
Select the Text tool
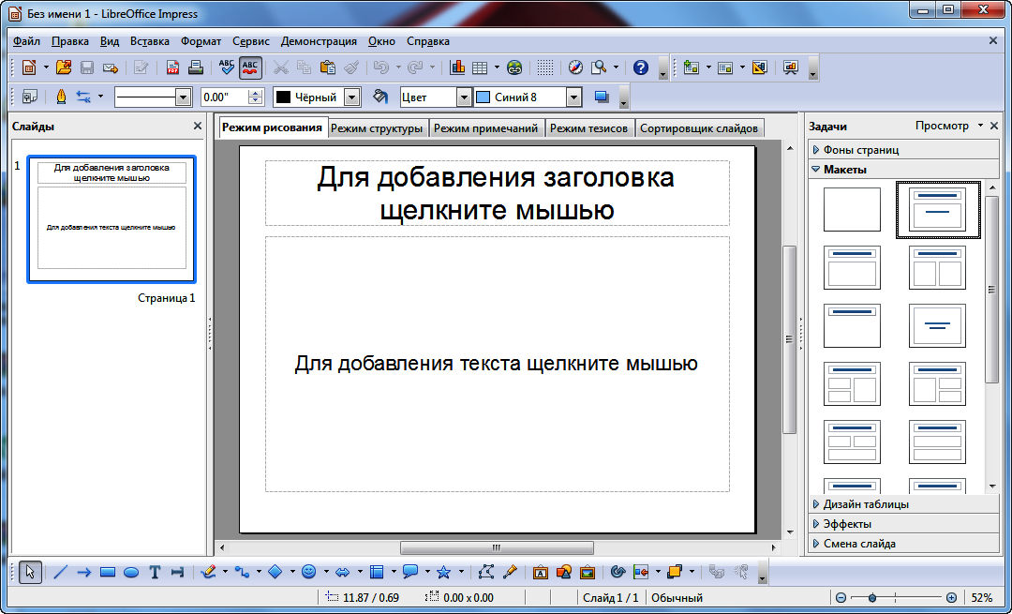coord(155,572)
